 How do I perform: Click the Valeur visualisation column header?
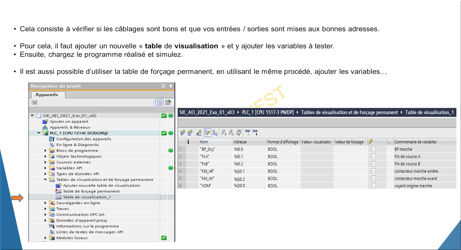(x=317, y=142)
